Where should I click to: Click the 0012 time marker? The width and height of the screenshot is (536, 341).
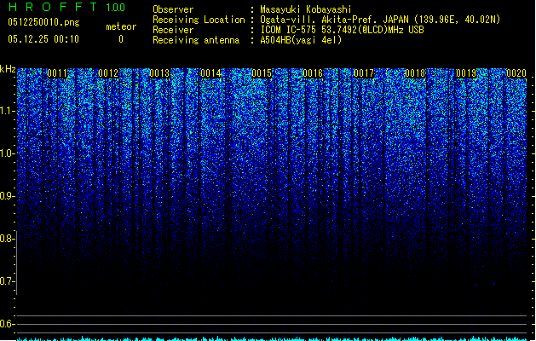108,73
